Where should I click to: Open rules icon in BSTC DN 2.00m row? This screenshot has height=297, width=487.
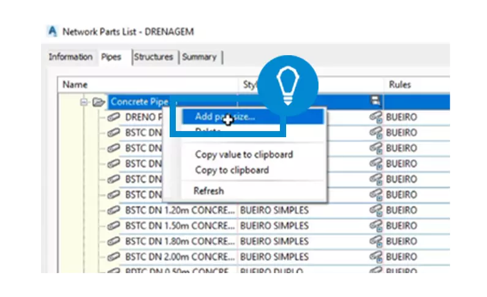[x=376, y=257]
